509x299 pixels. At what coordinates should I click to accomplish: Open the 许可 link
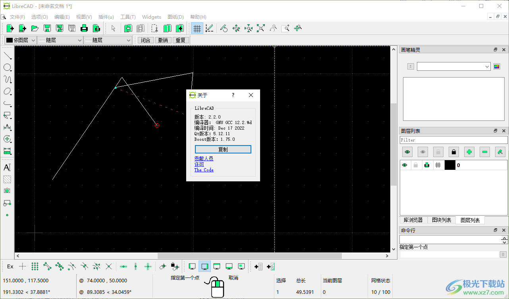pos(199,164)
